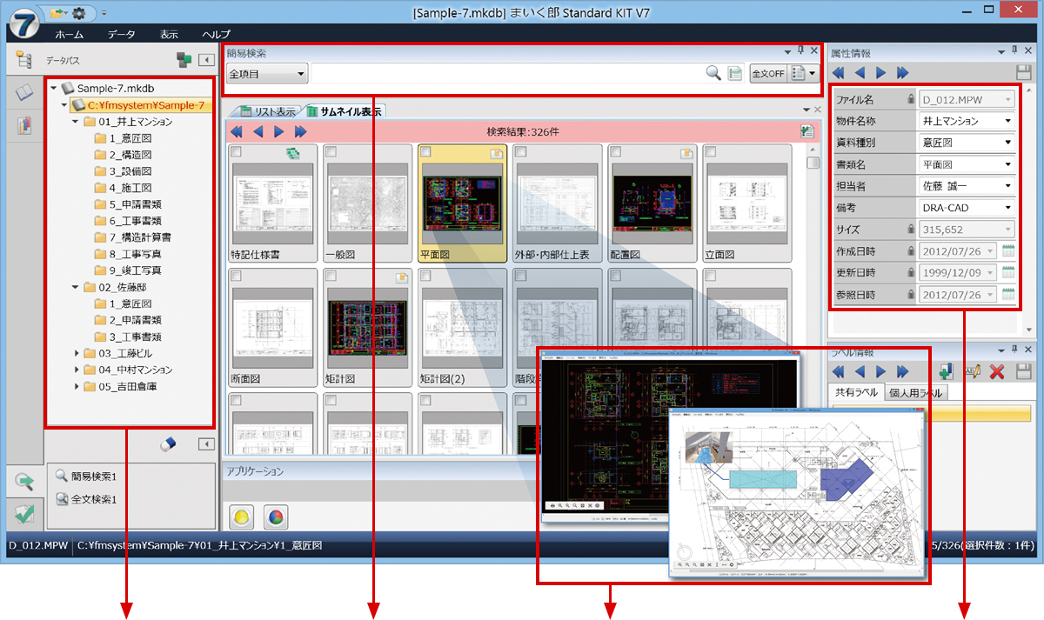The image size is (1044, 620).
Task: Open the 全項目 search field dropdown
Action: pos(267,74)
